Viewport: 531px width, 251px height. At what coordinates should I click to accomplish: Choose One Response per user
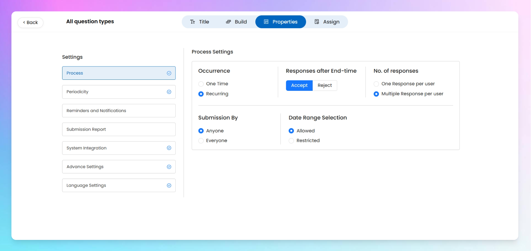click(x=376, y=84)
